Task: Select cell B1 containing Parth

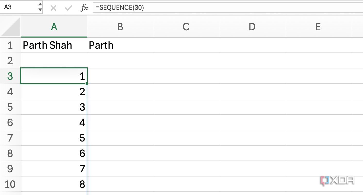Action: tap(120, 45)
